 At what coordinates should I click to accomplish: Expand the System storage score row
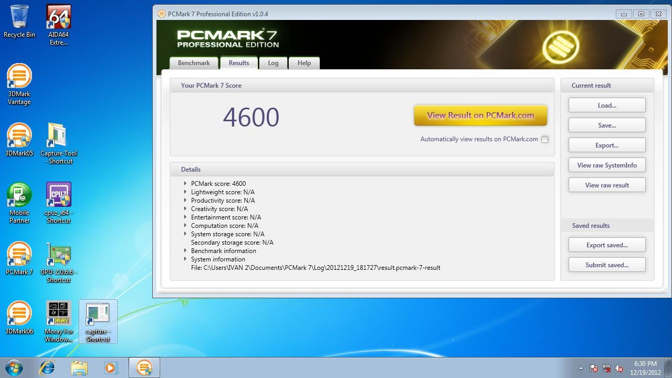click(185, 234)
